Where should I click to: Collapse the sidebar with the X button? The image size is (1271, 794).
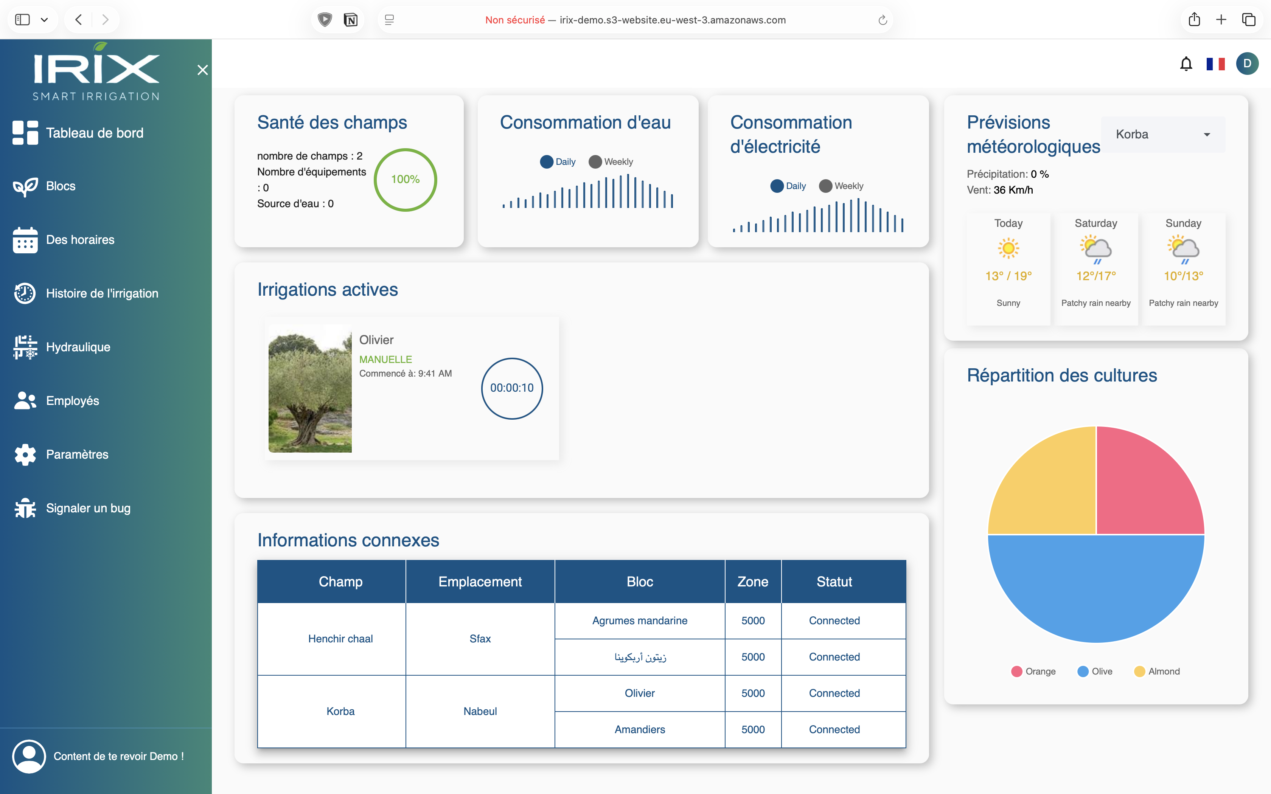pyautogui.click(x=203, y=69)
